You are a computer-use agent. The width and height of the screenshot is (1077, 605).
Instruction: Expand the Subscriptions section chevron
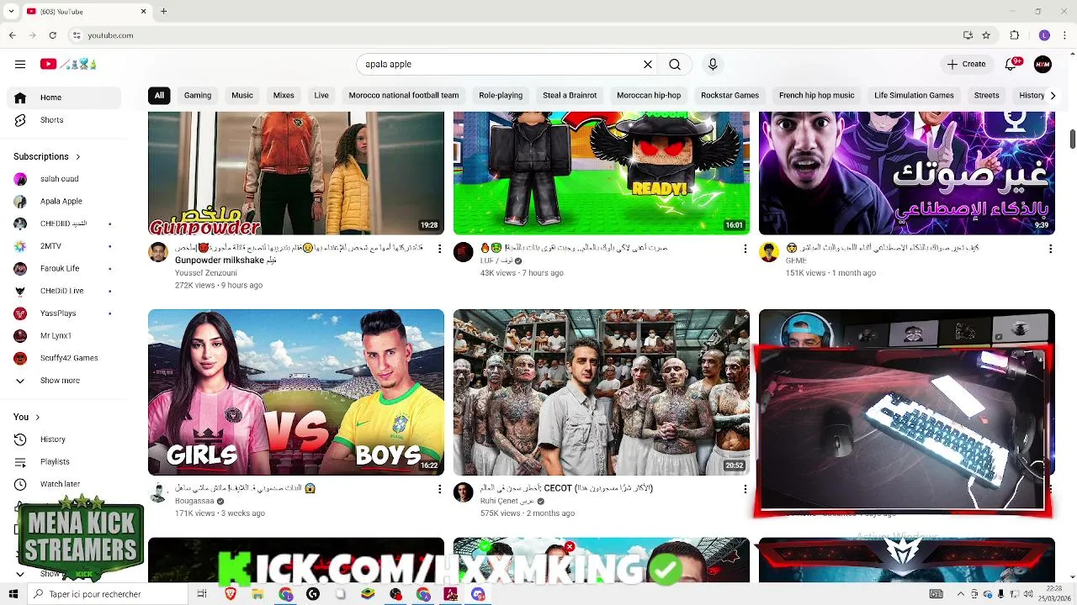[x=78, y=156]
